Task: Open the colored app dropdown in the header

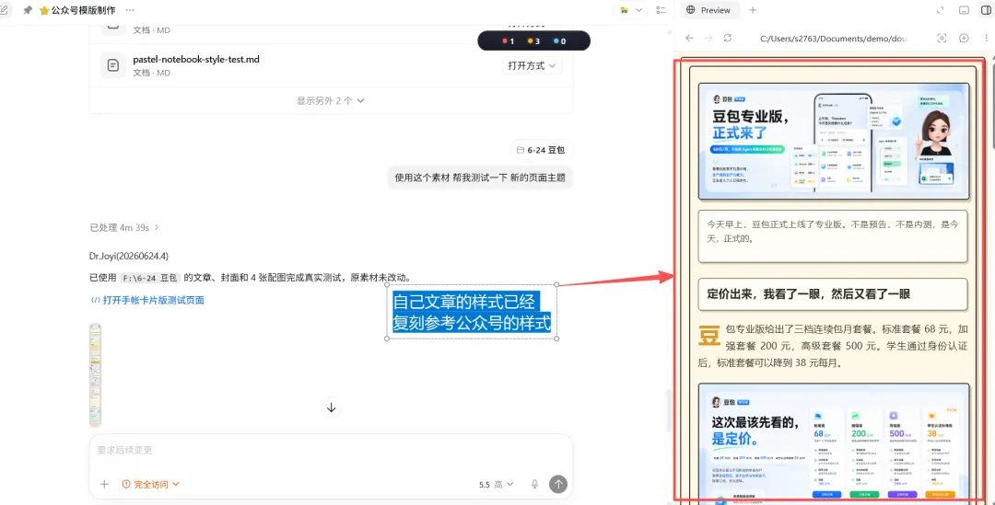Action: click(x=630, y=10)
